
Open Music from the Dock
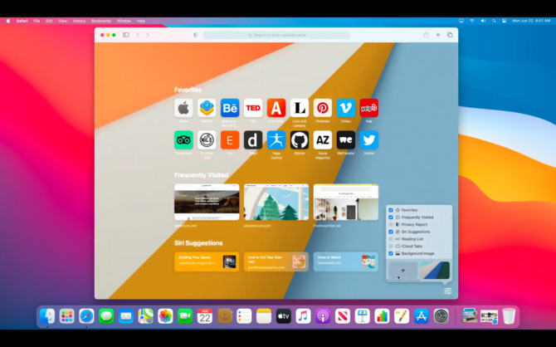click(303, 315)
